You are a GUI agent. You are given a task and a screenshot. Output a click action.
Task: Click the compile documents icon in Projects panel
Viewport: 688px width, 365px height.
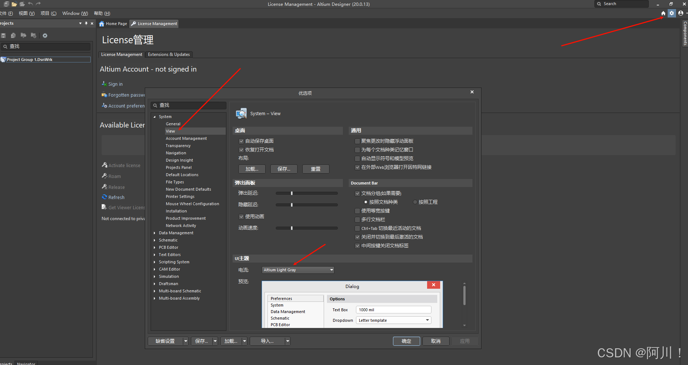coord(13,36)
